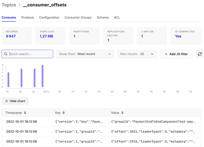
Task: Focus the Quick search input field
Action: 27,54
